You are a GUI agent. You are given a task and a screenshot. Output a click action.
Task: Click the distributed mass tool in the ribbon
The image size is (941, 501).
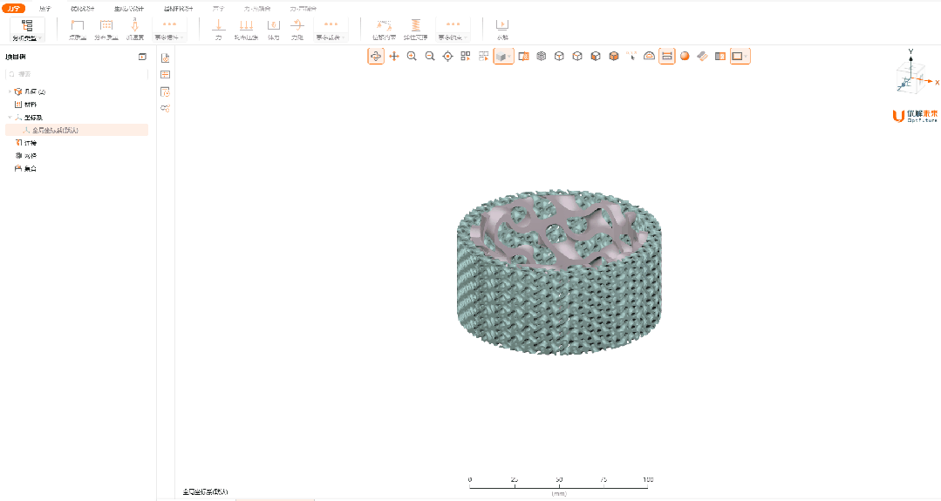tap(106, 30)
